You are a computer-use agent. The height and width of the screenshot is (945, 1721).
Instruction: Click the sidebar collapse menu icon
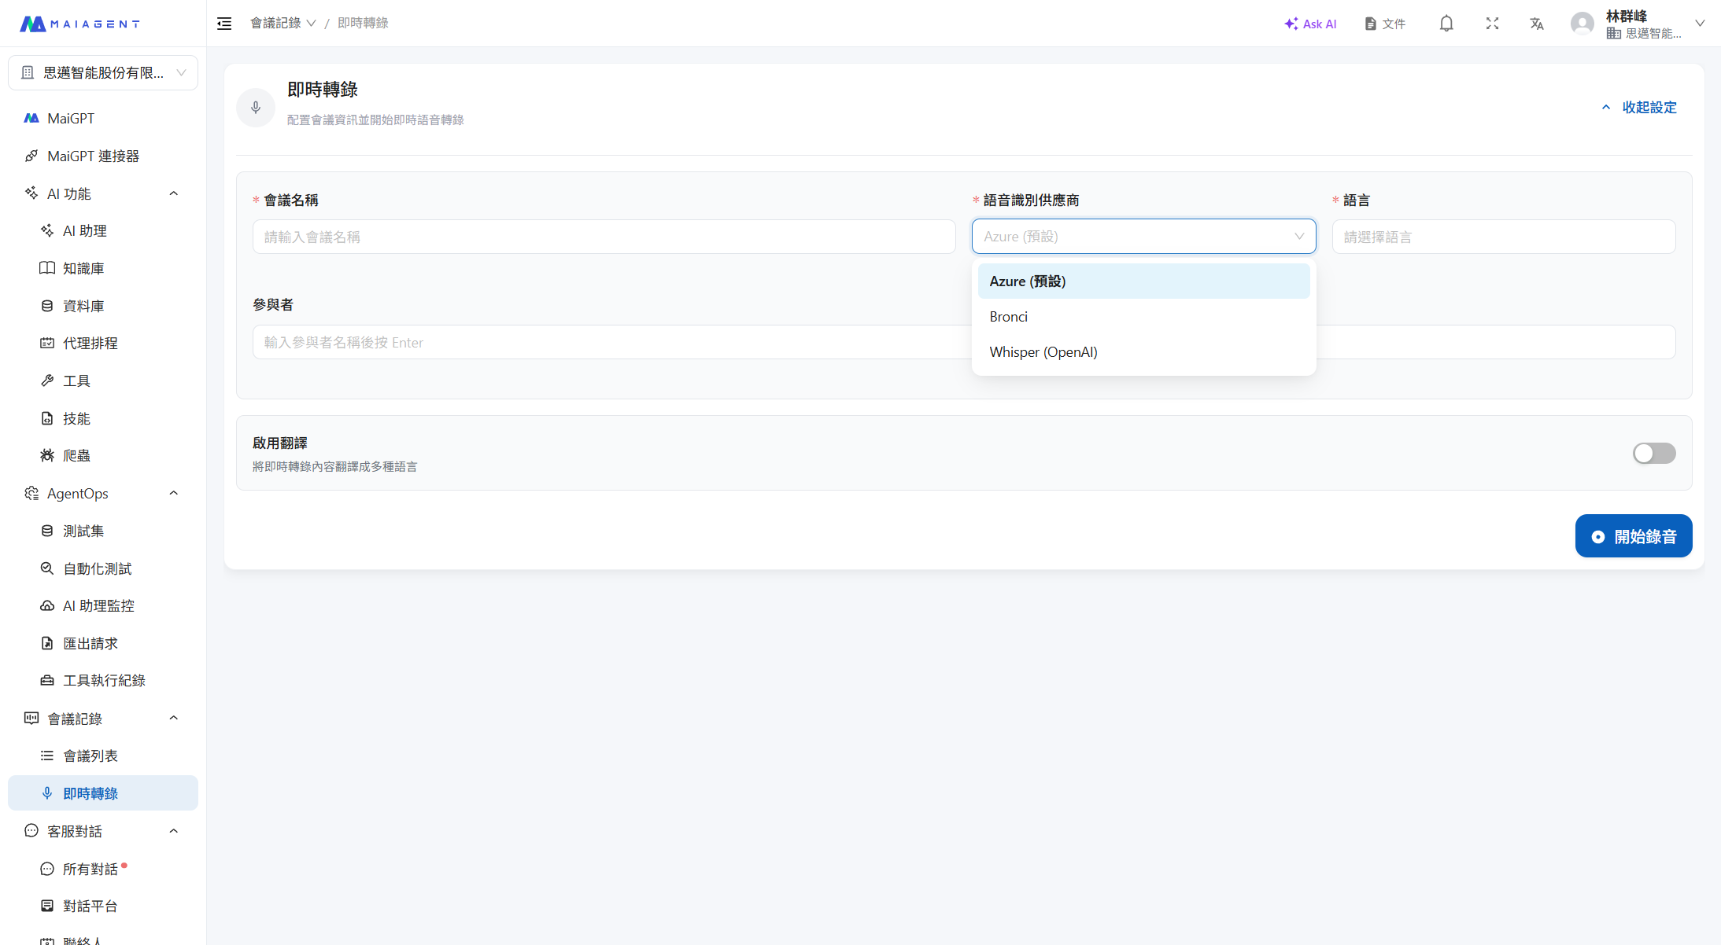point(224,24)
